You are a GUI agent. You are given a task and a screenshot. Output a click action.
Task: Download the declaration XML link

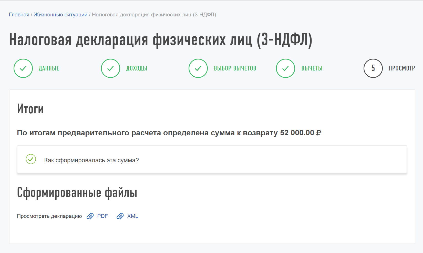coord(132,216)
